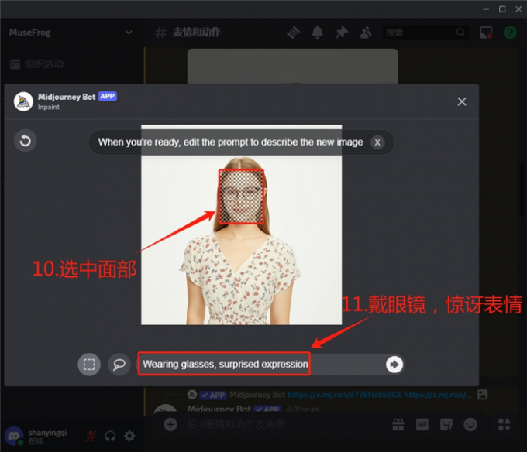
Task: Click the message input field
Action: coord(286,424)
